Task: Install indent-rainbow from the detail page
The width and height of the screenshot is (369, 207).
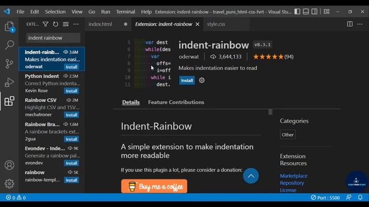Action: pyautogui.click(x=187, y=80)
